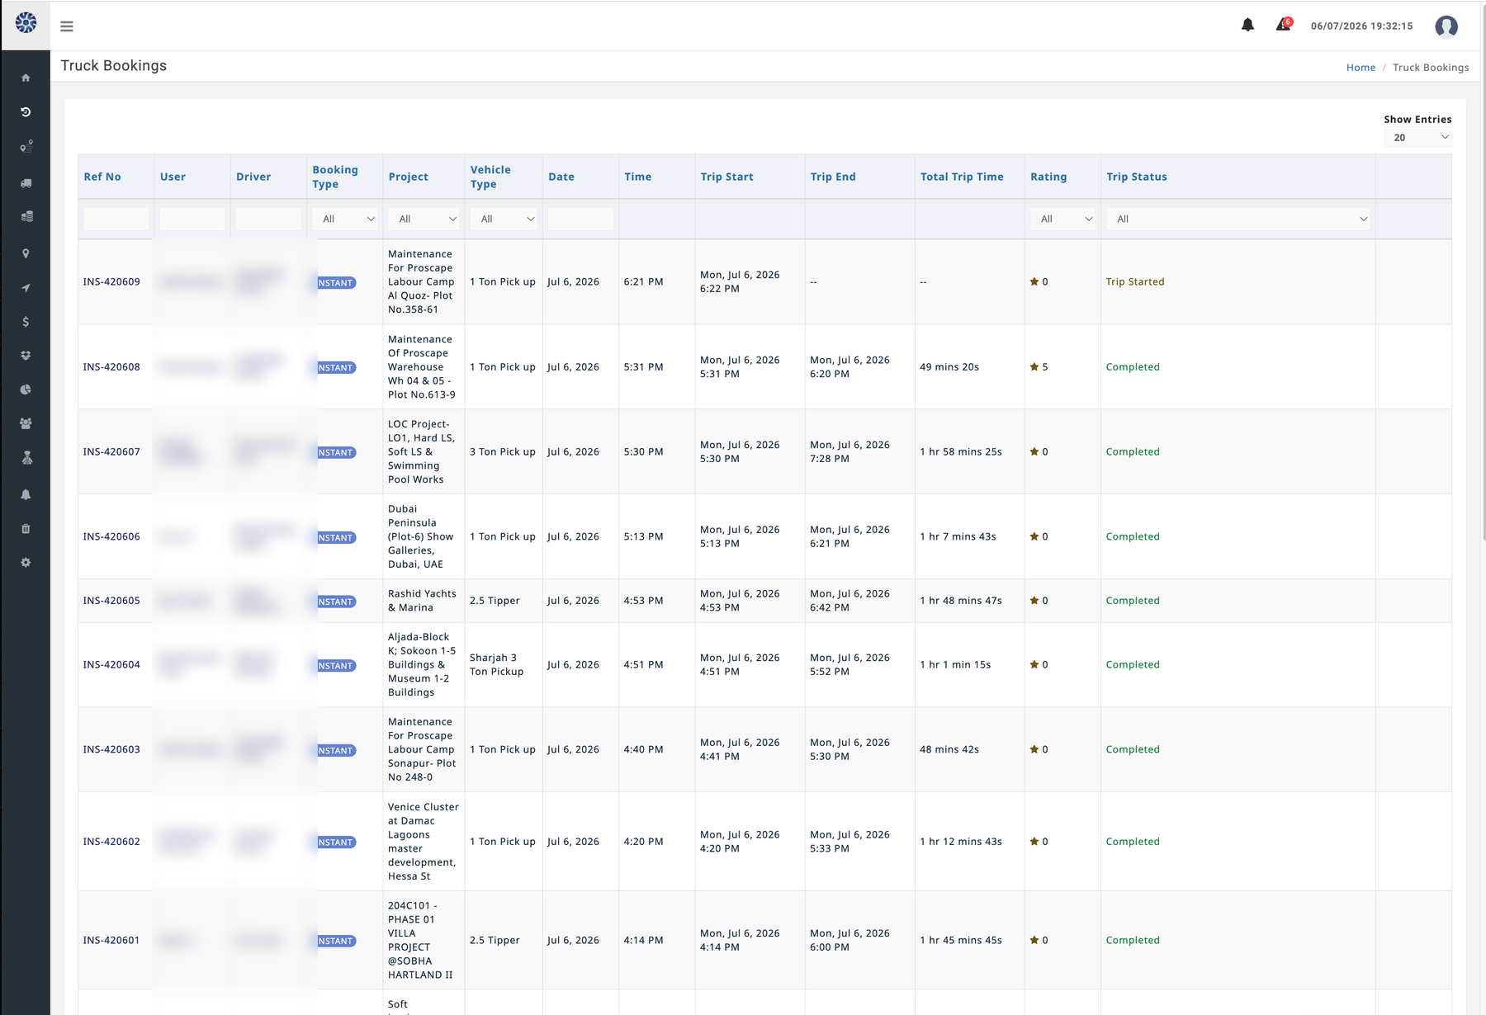Open the Vehicle Type filter dropdown
The width and height of the screenshot is (1486, 1015).
(504, 219)
